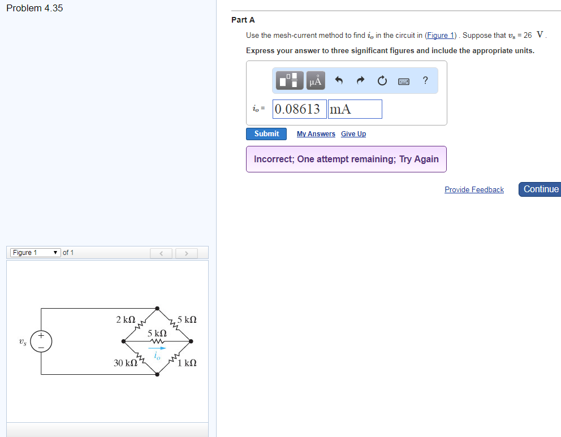The height and width of the screenshot is (437, 561).
Task: Select the μÅ units entry icon
Action: click(x=315, y=80)
